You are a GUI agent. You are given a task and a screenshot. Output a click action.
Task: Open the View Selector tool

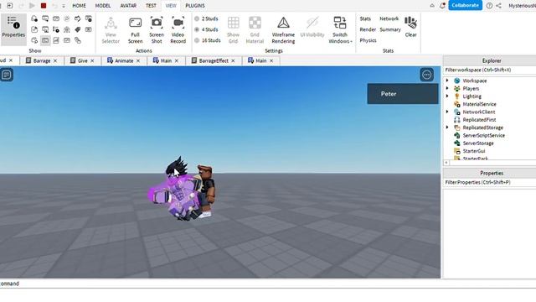coord(111,30)
